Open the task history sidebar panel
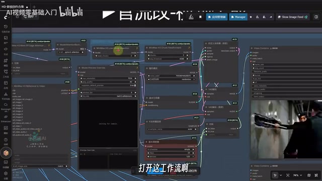322x181 pixels. click(x=6, y=27)
